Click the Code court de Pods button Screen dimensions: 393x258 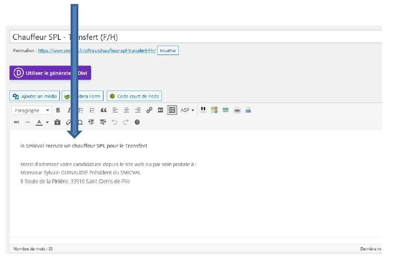click(x=134, y=96)
